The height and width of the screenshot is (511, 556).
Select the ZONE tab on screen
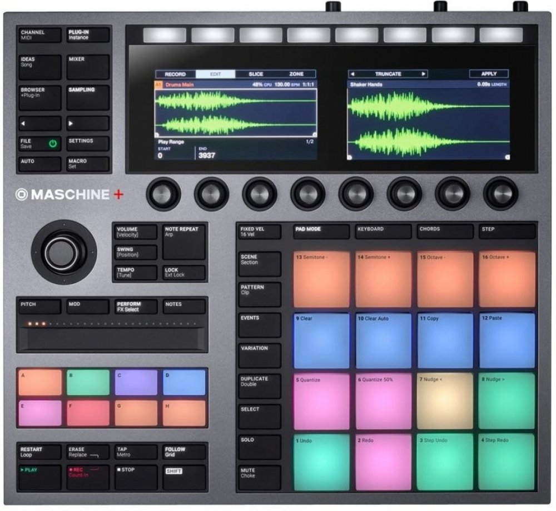(296, 74)
